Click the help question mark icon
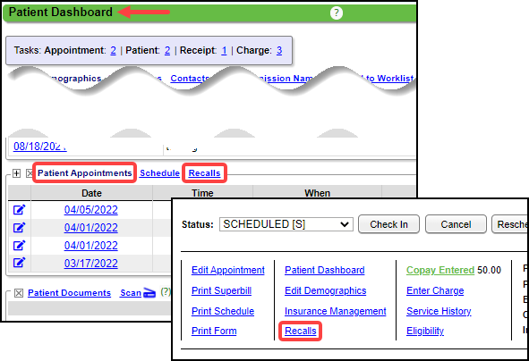The image size is (529, 361). (x=336, y=13)
